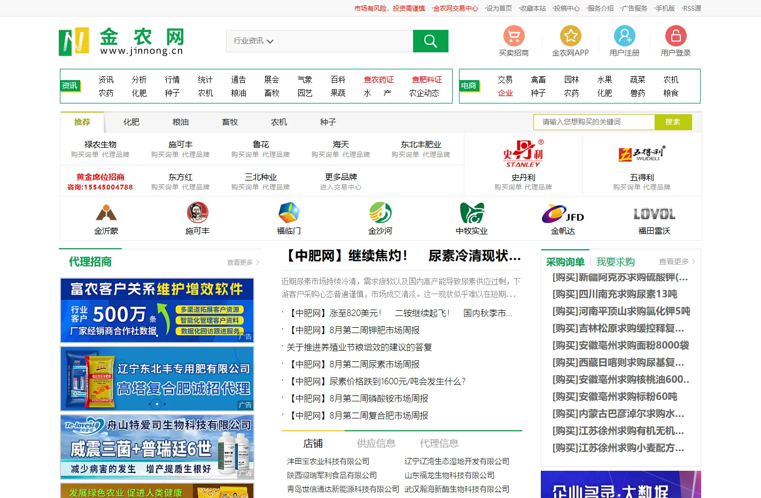Click the main search text field
This screenshot has width=761, height=498.
coord(346,41)
